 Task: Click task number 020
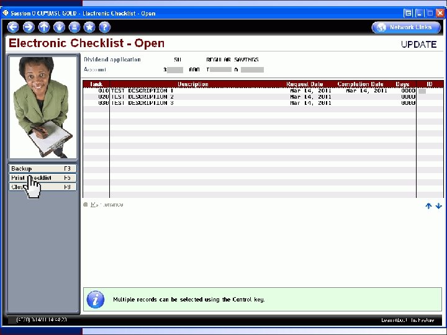(x=104, y=97)
